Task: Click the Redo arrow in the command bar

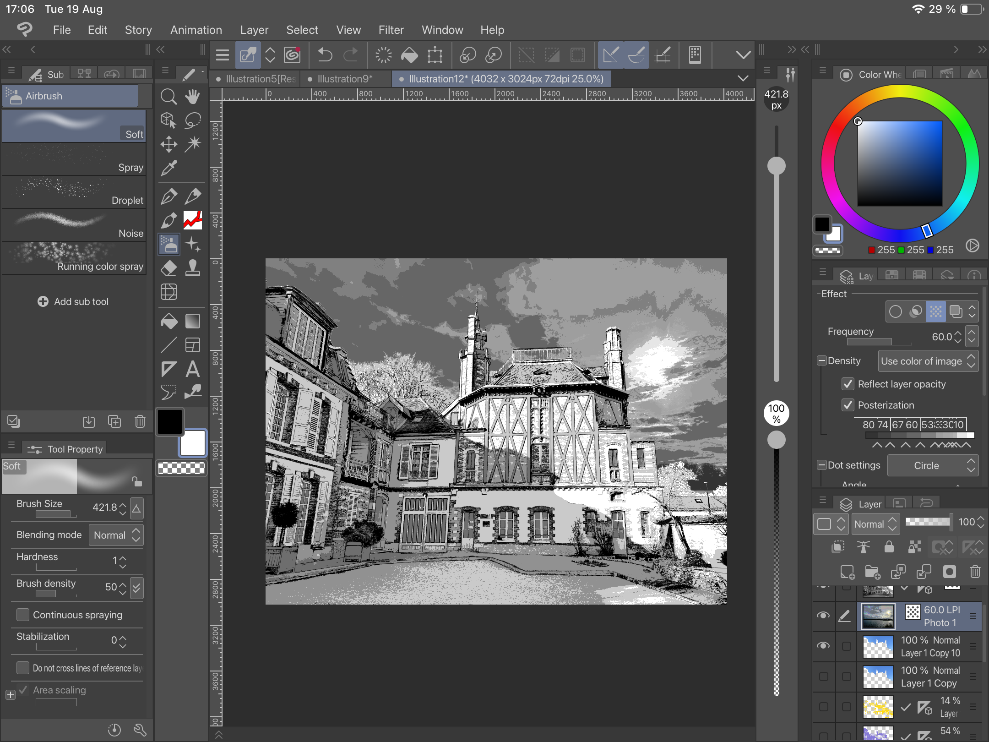Action: [351, 55]
